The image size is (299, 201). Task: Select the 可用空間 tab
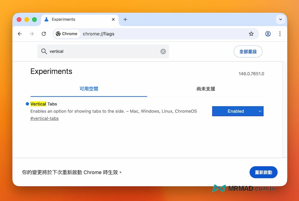[89, 89]
